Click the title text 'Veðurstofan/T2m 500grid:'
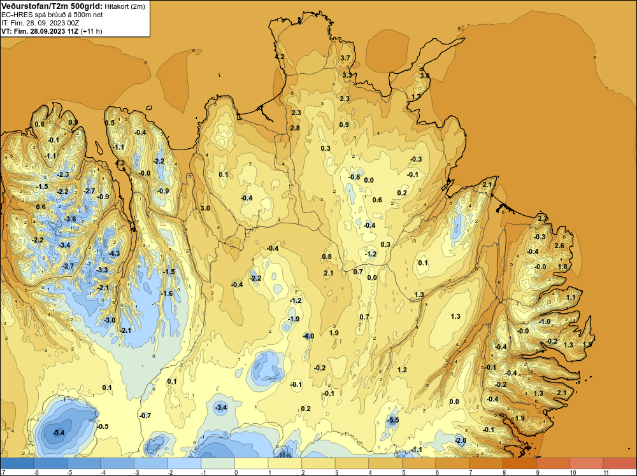This screenshot has height=476, width=637. pos(52,6)
